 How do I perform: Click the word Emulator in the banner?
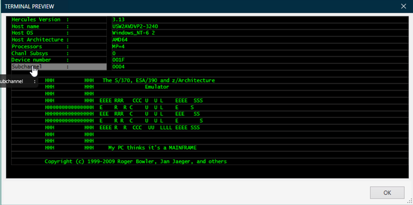coord(157,87)
